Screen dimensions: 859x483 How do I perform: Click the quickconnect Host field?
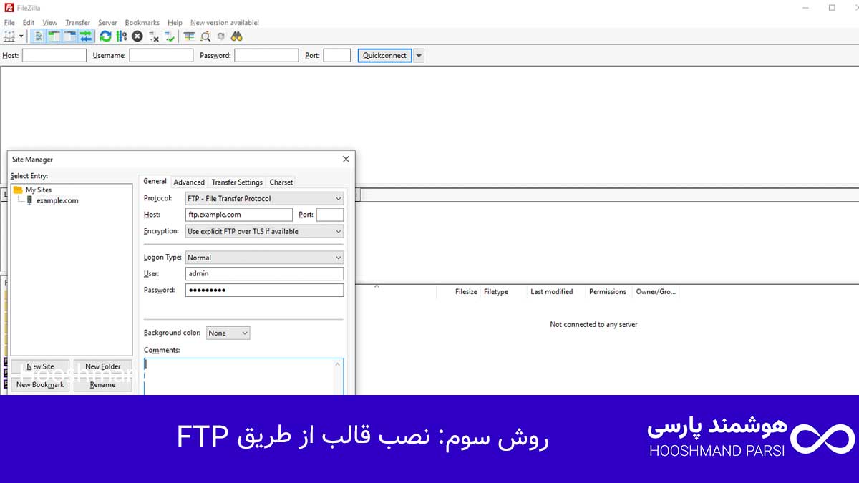(54, 55)
